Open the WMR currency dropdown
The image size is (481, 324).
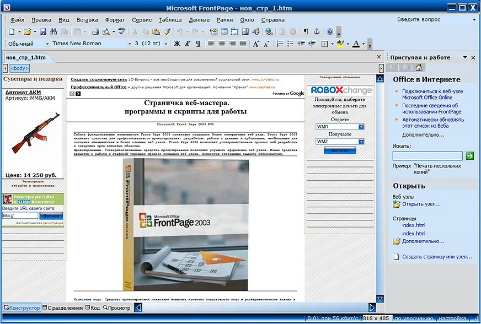pos(361,127)
